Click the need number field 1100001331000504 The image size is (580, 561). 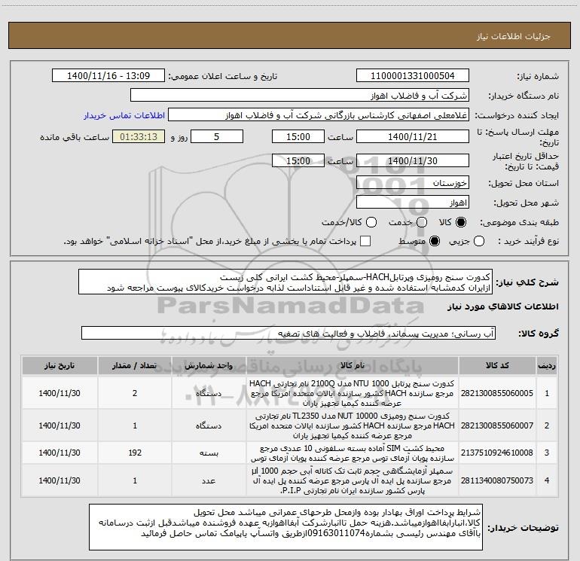(413, 76)
